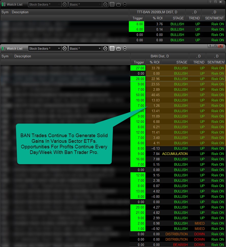
Task: Expand lower Basic column set dropdown
Action: pyautogui.click(x=85, y=48)
